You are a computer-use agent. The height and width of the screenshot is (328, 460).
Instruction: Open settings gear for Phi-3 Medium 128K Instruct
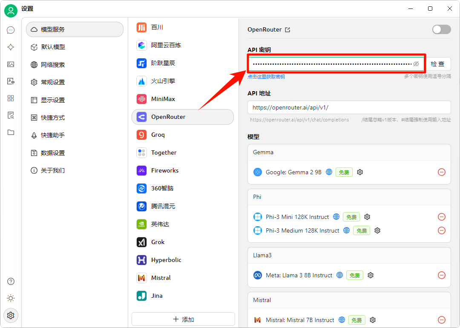point(377,230)
